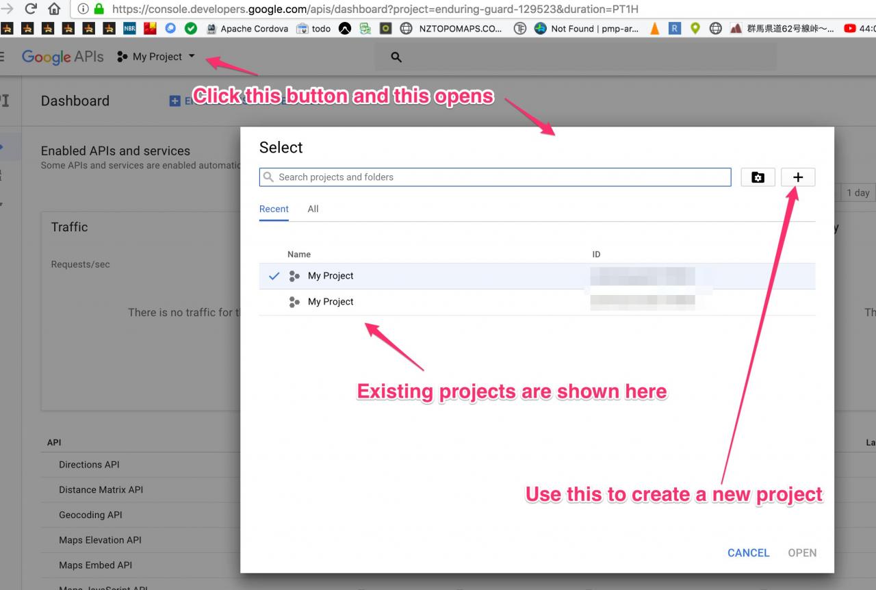Go to the browser home page icon
The height and width of the screenshot is (590, 876).
click(54, 9)
